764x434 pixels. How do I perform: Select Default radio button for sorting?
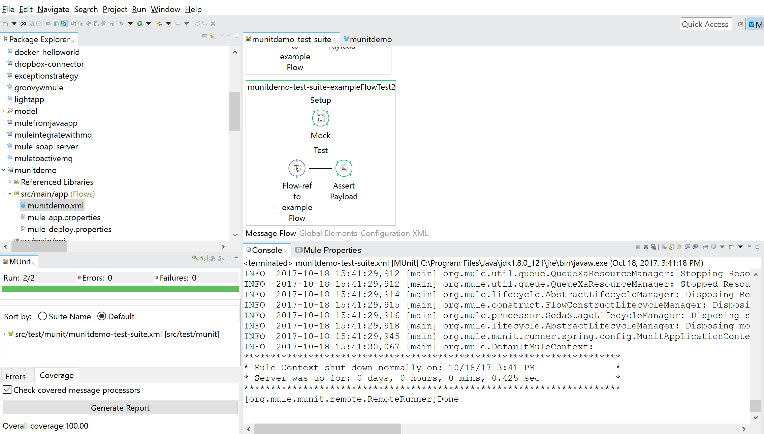pos(102,316)
